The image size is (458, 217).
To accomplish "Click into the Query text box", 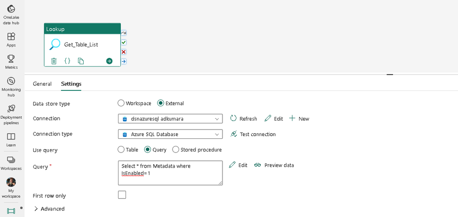I will pos(170,173).
